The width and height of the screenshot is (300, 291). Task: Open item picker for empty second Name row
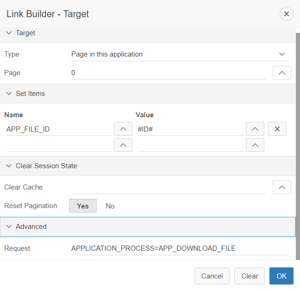tap(123, 145)
